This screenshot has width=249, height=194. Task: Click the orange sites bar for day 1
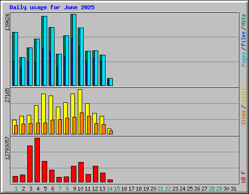point(16,129)
